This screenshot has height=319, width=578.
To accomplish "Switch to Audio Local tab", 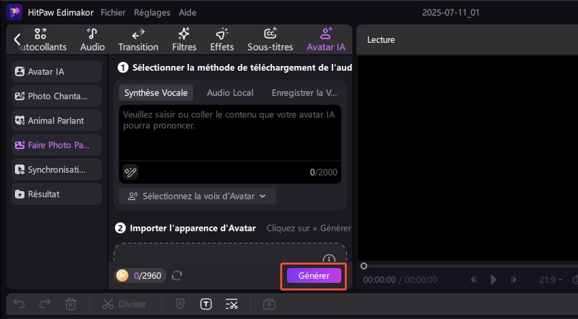I will [x=230, y=93].
